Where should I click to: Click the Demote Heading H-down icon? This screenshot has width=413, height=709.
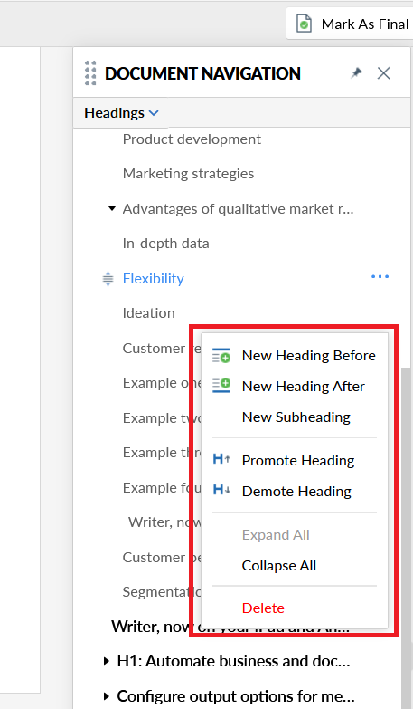(221, 490)
